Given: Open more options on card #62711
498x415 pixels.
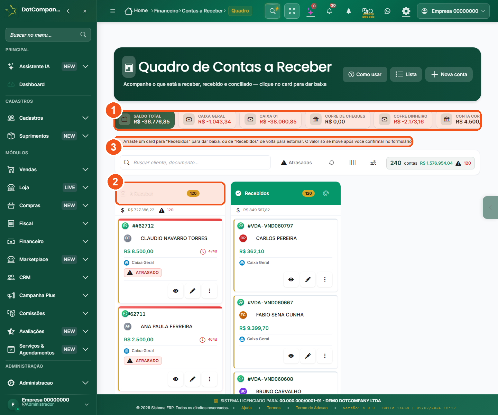Looking at the screenshot, I should (209, 379).
